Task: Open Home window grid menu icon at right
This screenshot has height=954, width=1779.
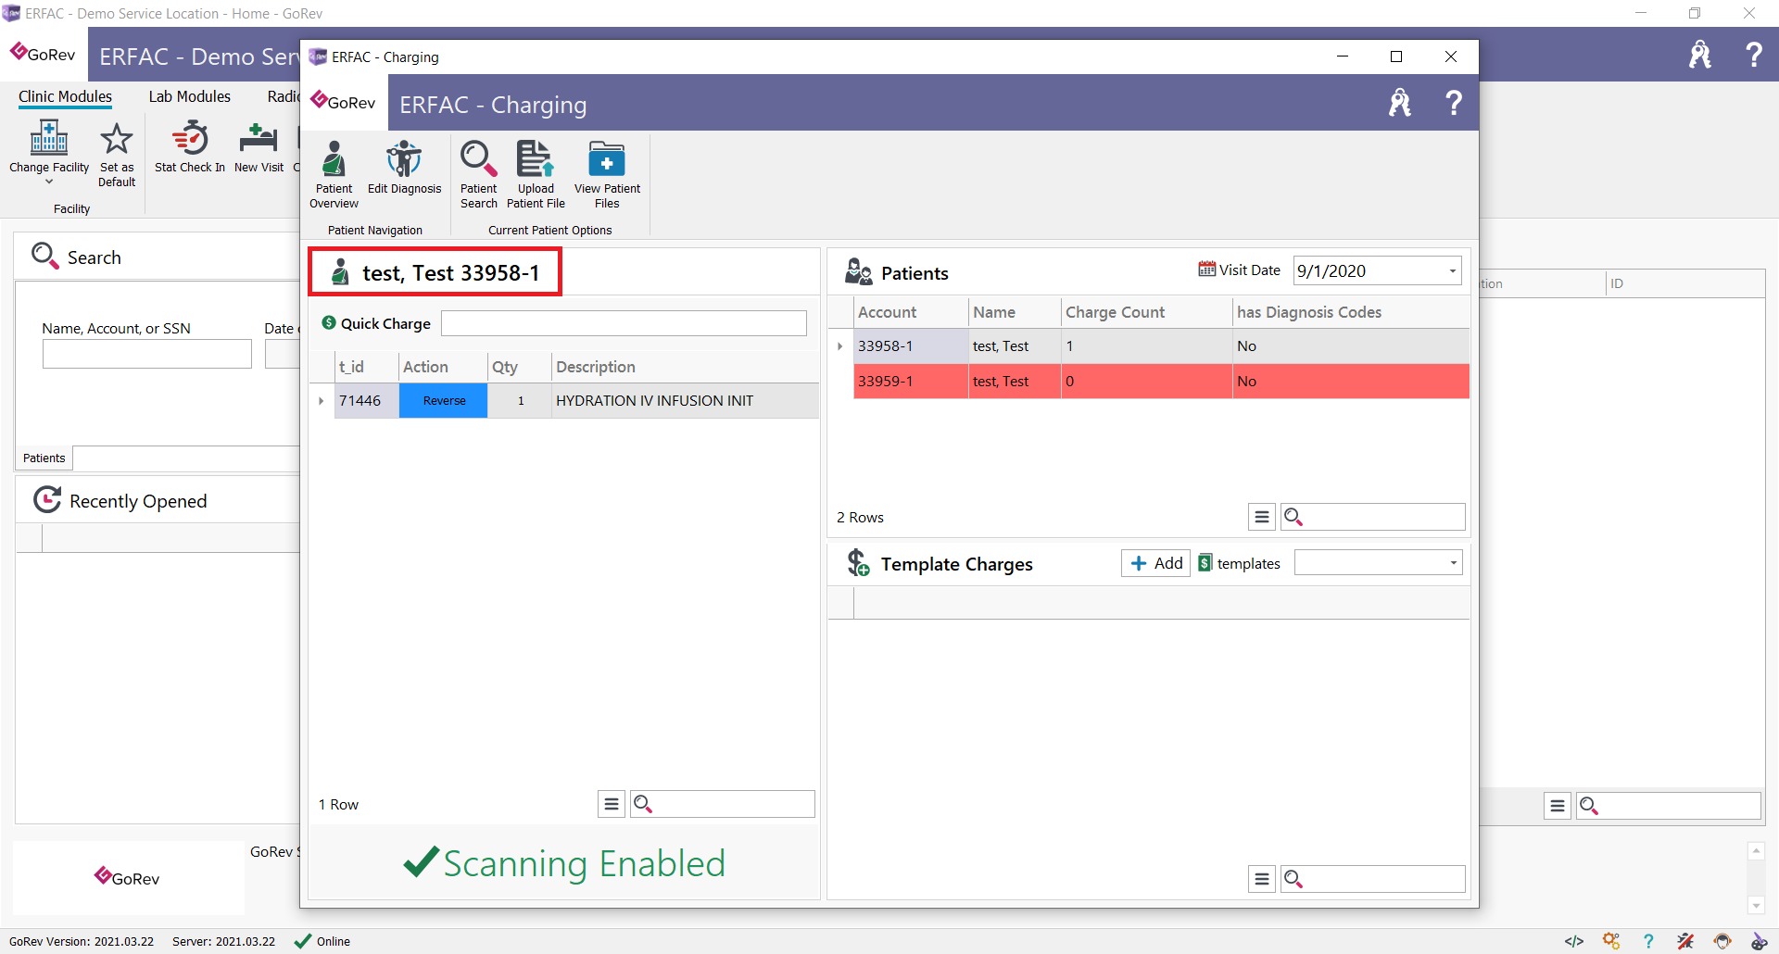Action: (x=1558, y=806)
